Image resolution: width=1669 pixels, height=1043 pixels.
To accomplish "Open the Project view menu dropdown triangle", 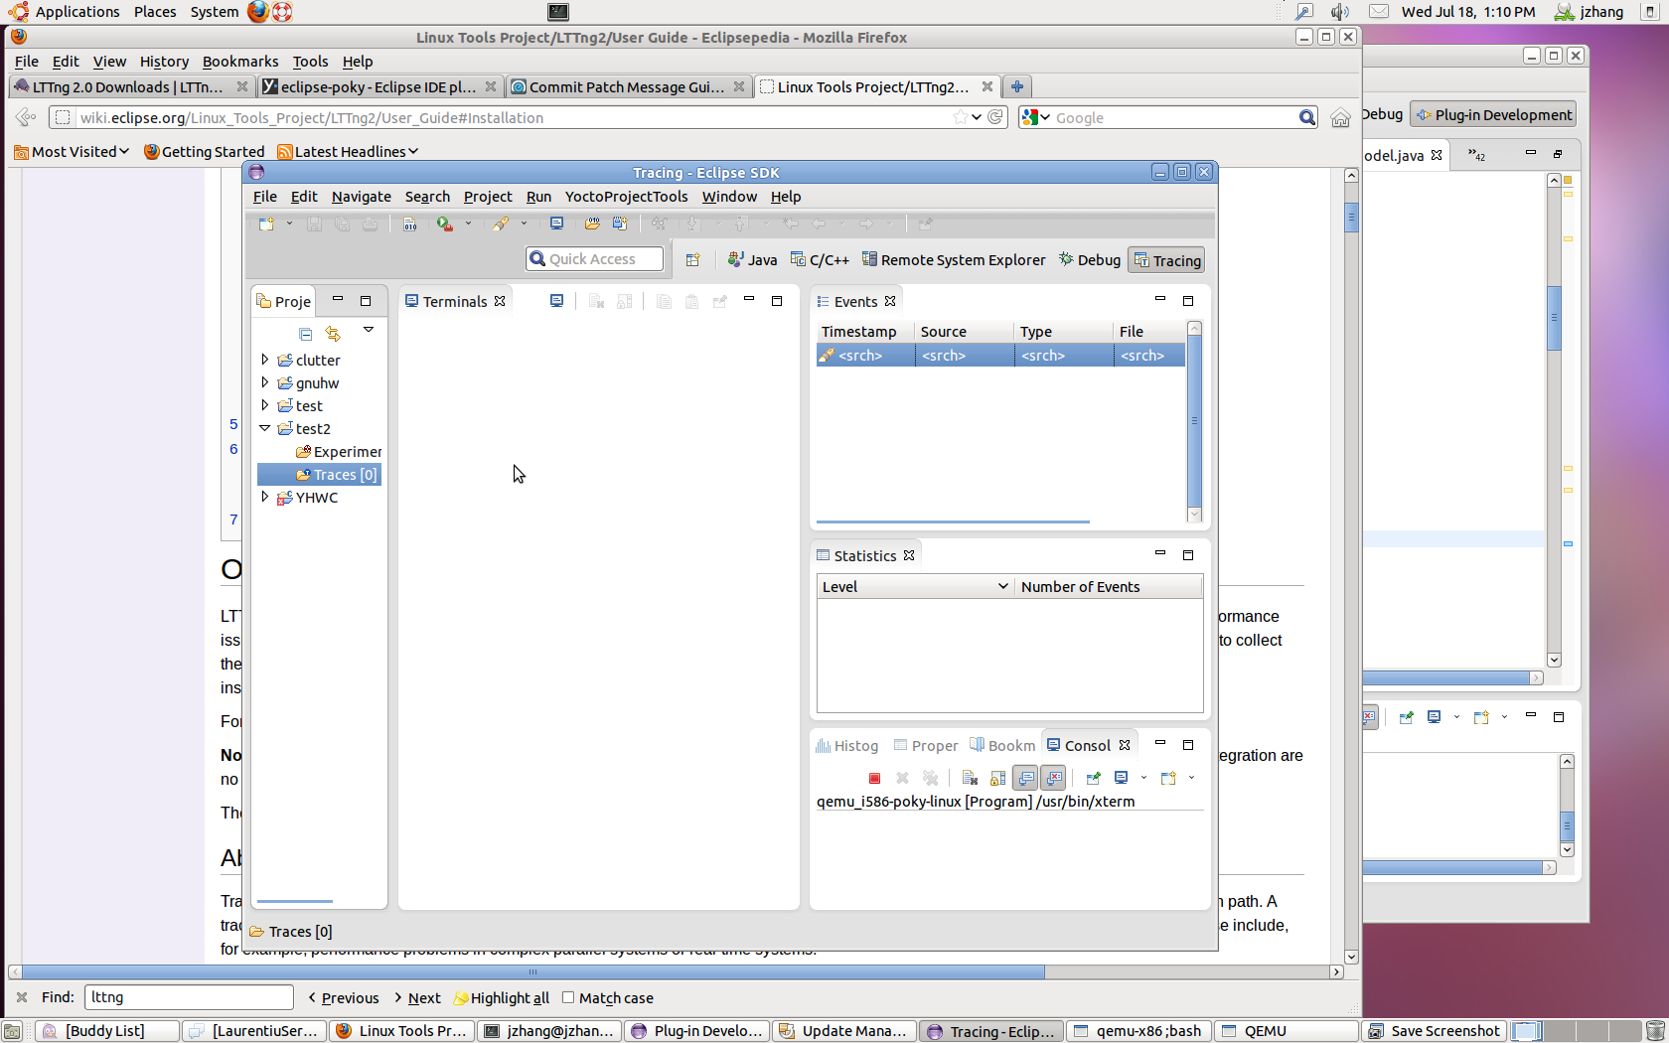I will point(368,330).
